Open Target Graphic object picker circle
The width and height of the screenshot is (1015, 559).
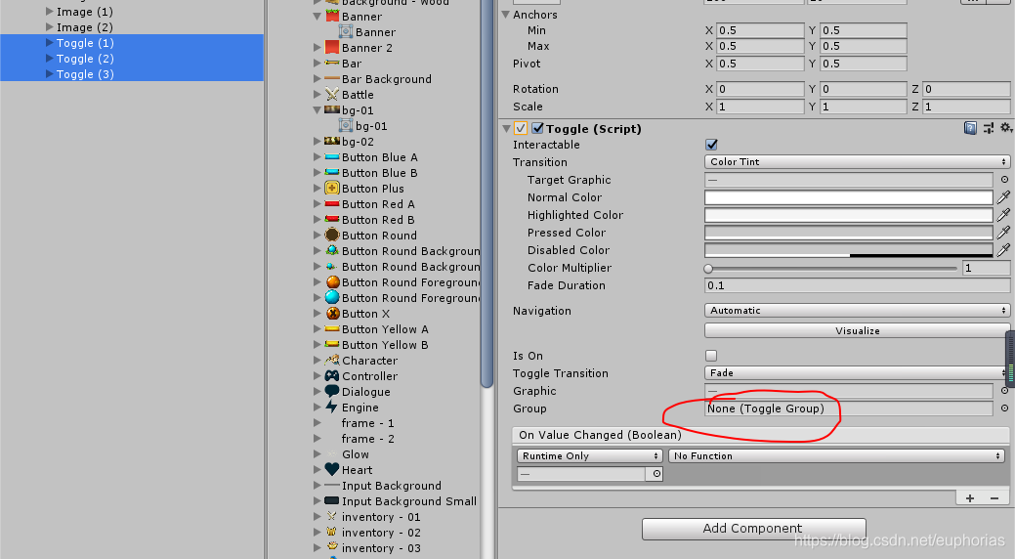coord(1004,180)
